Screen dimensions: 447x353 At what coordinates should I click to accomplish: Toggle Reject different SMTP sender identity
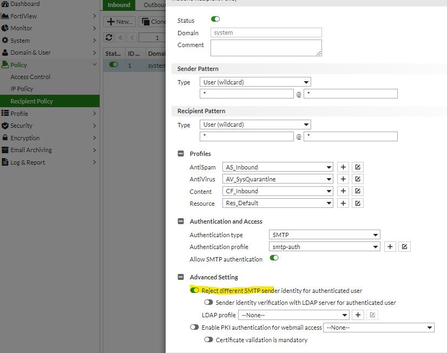[x=195, y=290]
